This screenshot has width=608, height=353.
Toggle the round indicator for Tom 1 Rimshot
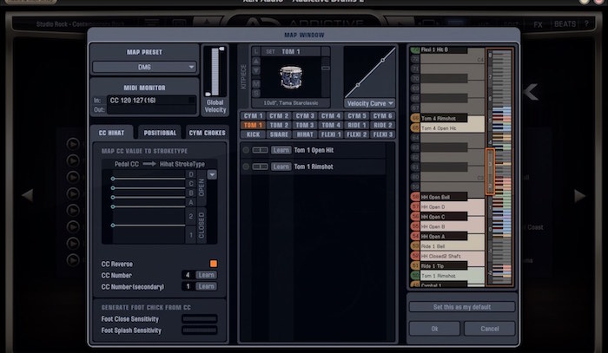pyautogui.click(x=246, y=167)
